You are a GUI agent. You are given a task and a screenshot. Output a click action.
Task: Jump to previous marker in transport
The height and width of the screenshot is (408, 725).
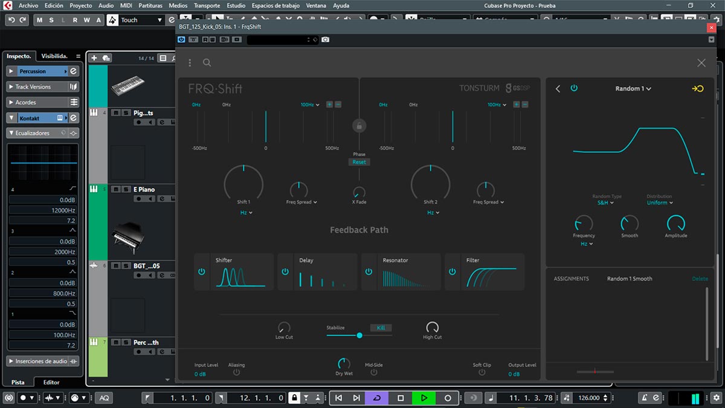coord(338,398)
